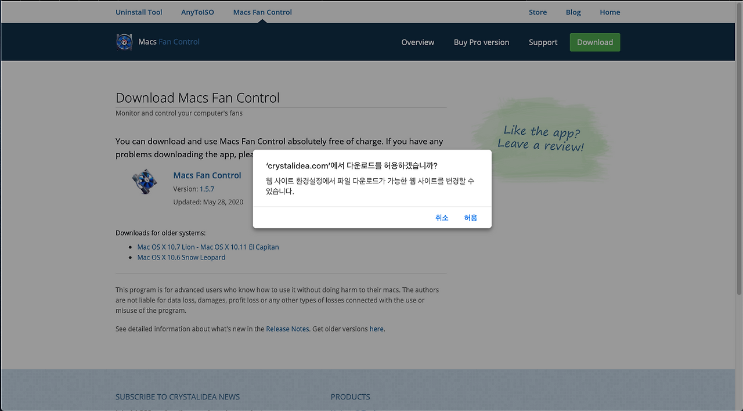Click the 'Like the app? Leave a review!' banner
743x411 pixels.
click(541, 139)
